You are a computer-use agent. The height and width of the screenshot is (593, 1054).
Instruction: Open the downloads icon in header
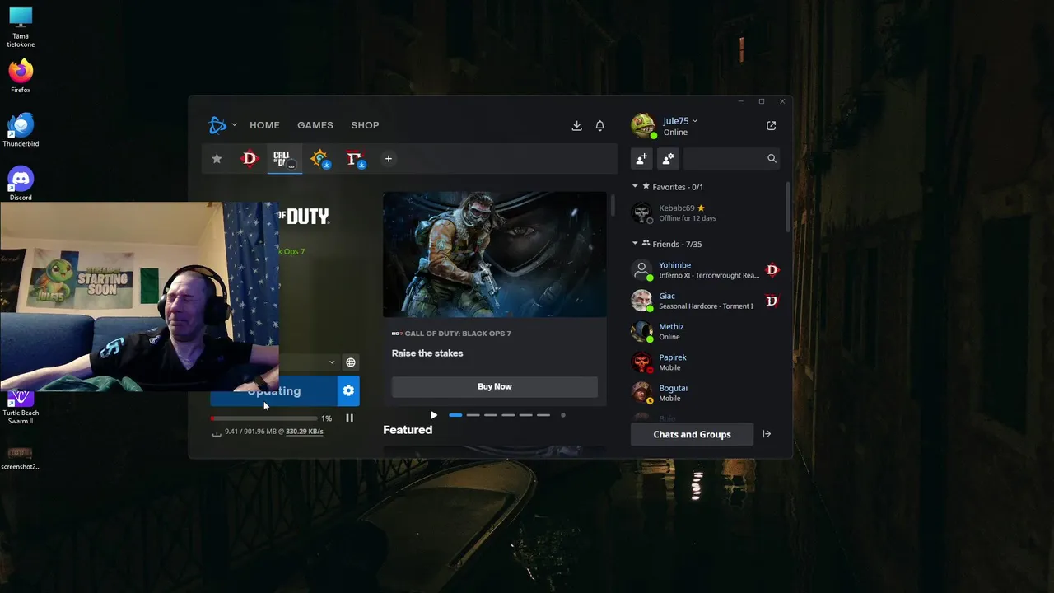click(576, 125)
